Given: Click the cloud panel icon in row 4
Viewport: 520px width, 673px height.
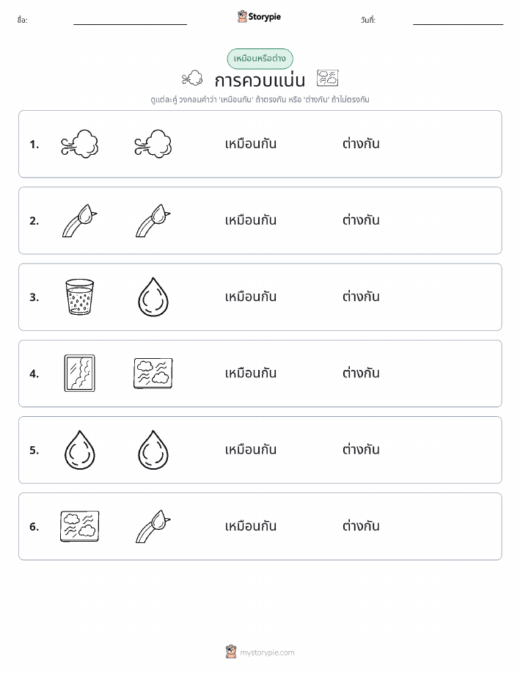Looking at the screenshot, I should [x=153, y=374].
